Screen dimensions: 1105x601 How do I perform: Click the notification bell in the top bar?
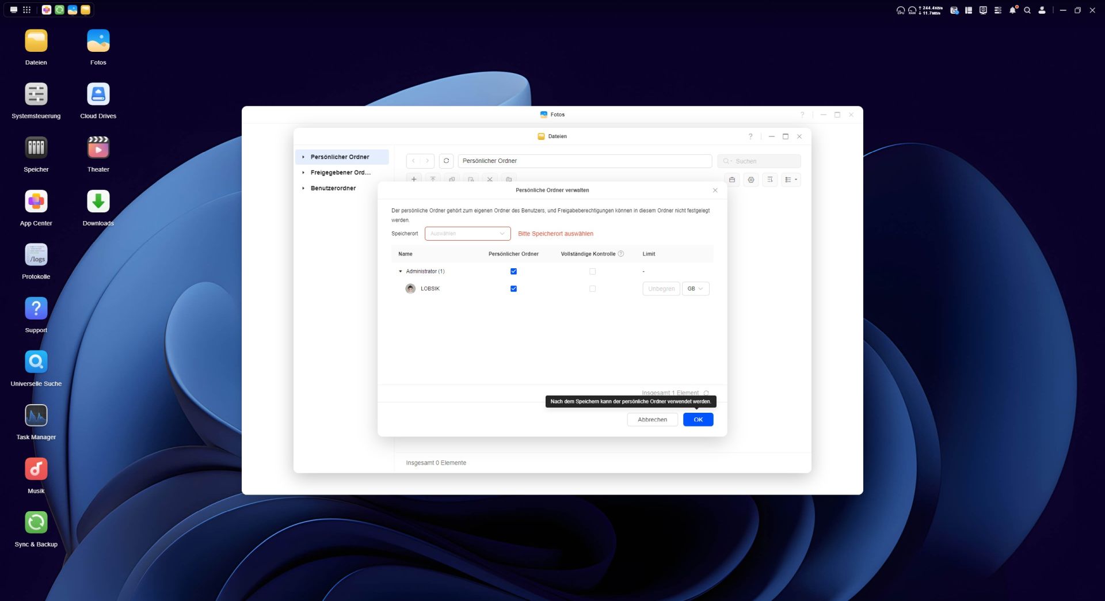click(x=1012, y=10)
